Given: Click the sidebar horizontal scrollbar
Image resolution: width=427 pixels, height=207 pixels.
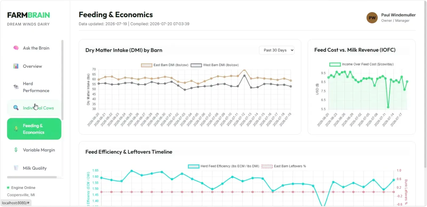Looking at the screenshot, I should coord(32,177).
